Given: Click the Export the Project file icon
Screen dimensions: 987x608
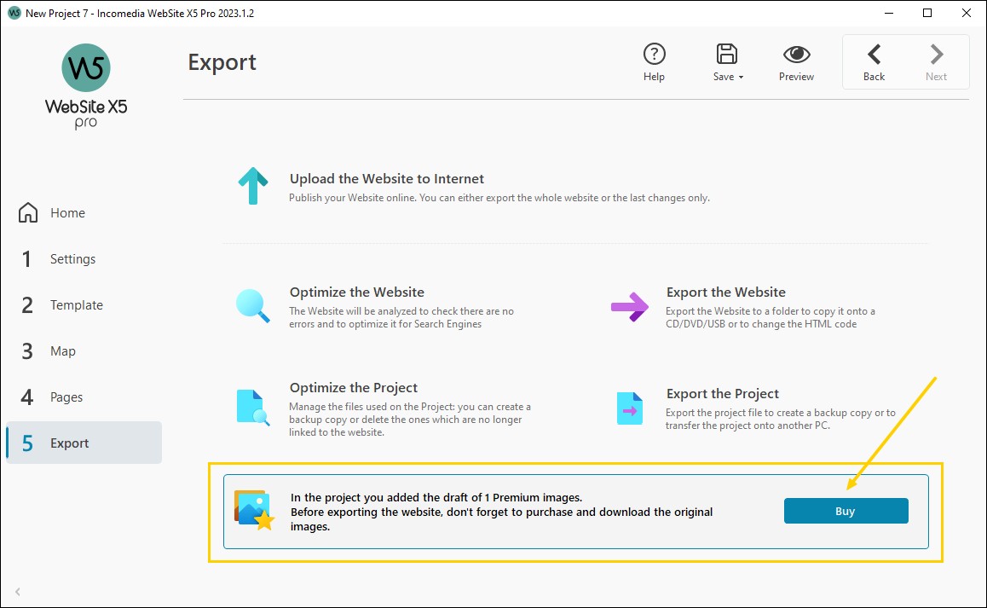Looking at the screenshot, I should tap(628, 408).
